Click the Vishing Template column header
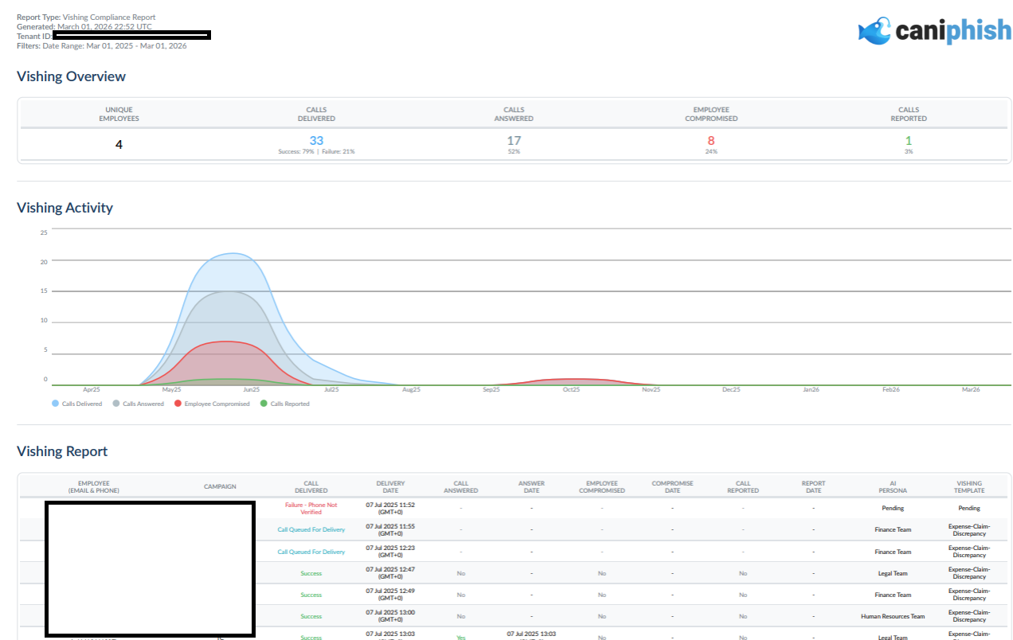The height and width of the screenshot is (640, 1013). [969, 486]
